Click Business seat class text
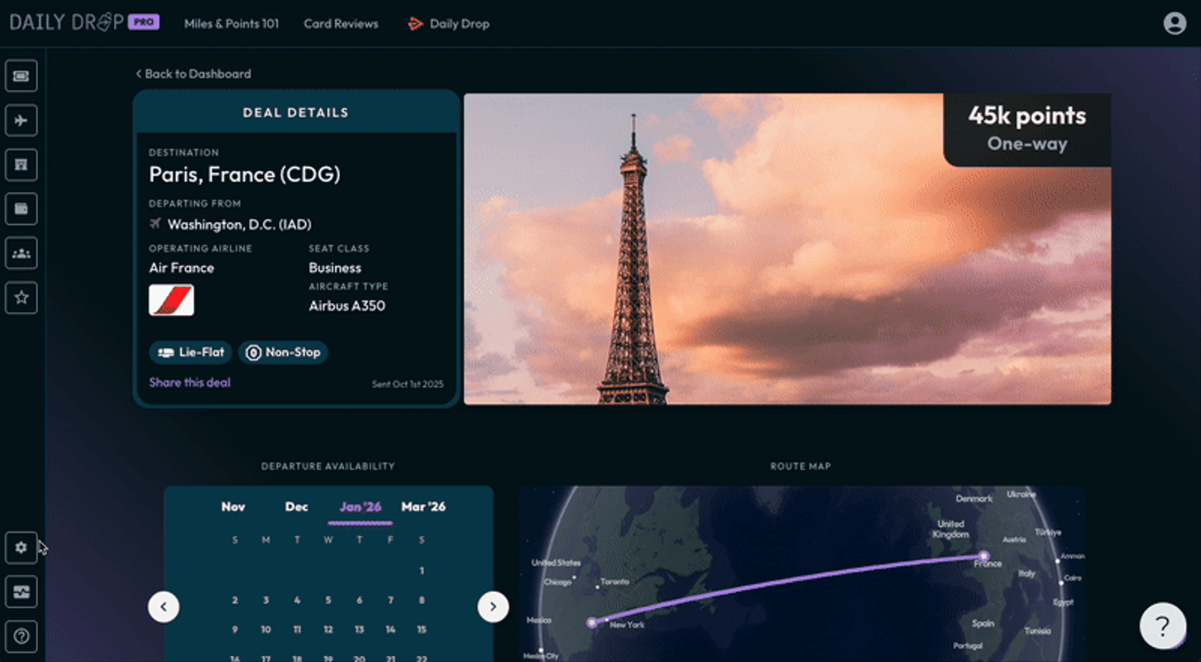Screen dimensions: 1201x662 (x=335, y=268)
